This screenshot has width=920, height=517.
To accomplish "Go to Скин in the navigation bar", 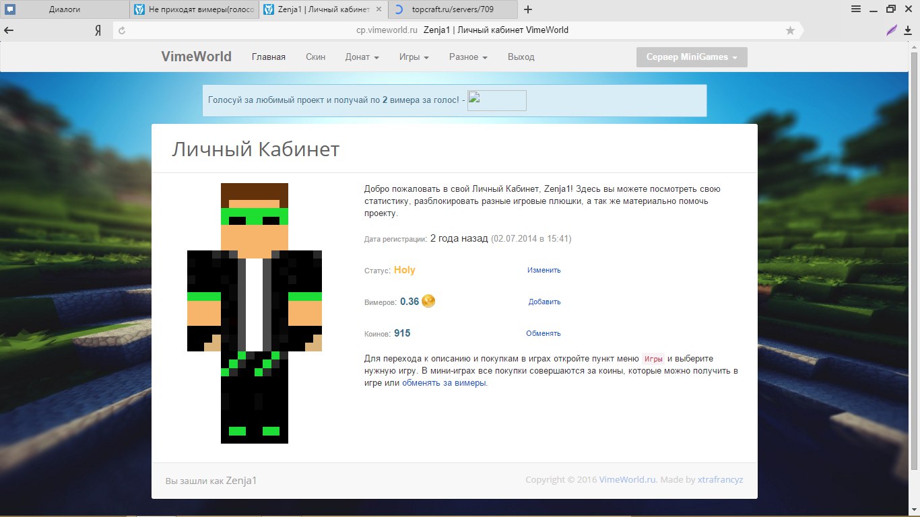I will pos(315,57).
